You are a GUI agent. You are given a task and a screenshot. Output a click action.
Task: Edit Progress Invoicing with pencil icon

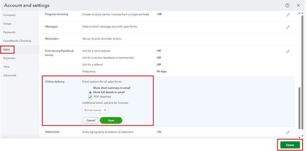coord(288,15)
